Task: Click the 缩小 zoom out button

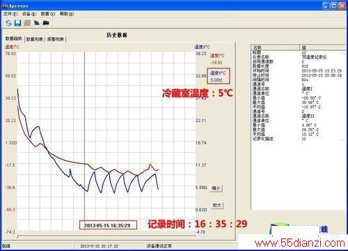Action: click(216, 188)
